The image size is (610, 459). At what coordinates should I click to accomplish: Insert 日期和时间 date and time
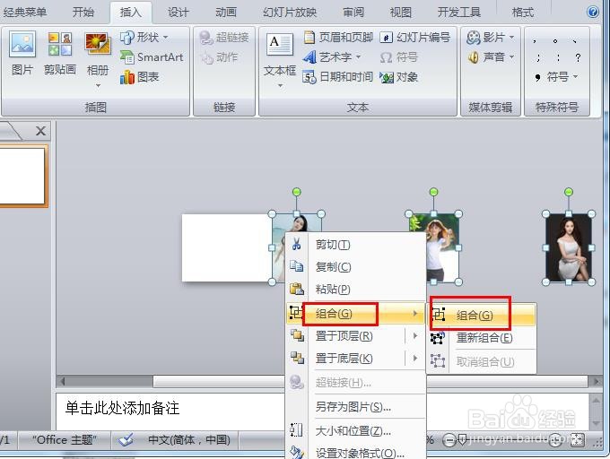tap(337, 77)
